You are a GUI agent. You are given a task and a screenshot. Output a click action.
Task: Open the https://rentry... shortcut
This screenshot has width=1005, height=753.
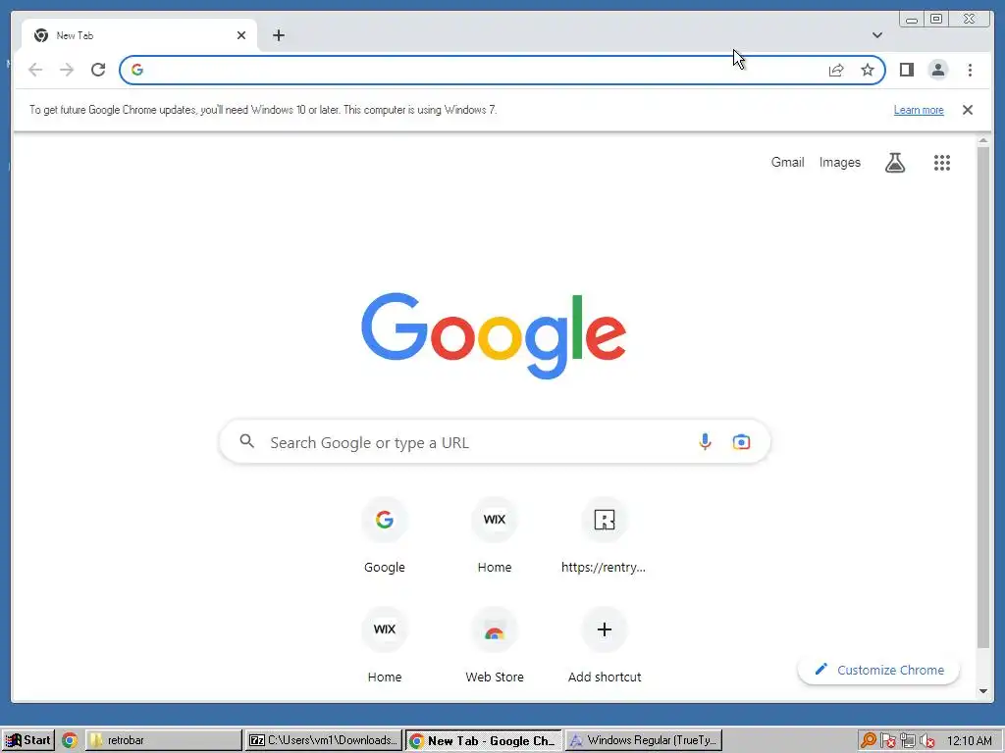tap(604, 535)
